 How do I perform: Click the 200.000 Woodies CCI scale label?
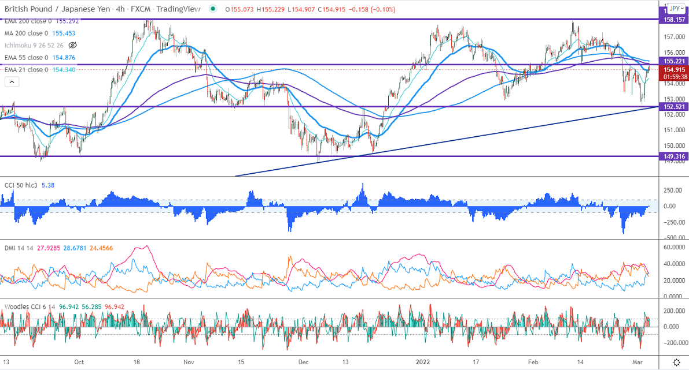675,311
